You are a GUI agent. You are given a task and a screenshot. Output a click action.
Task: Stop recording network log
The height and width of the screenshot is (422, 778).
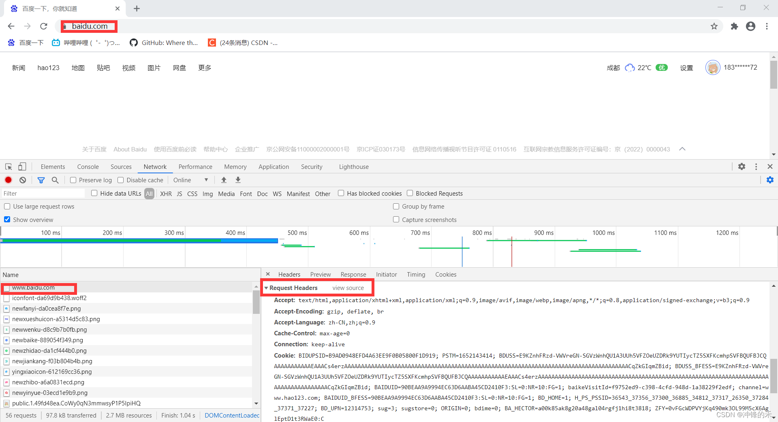(8, 180)
